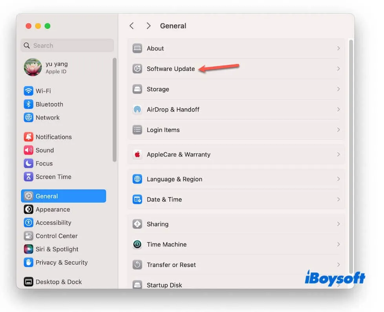
Task: Select General in the sidebar
Action: (x=64, y=196)
